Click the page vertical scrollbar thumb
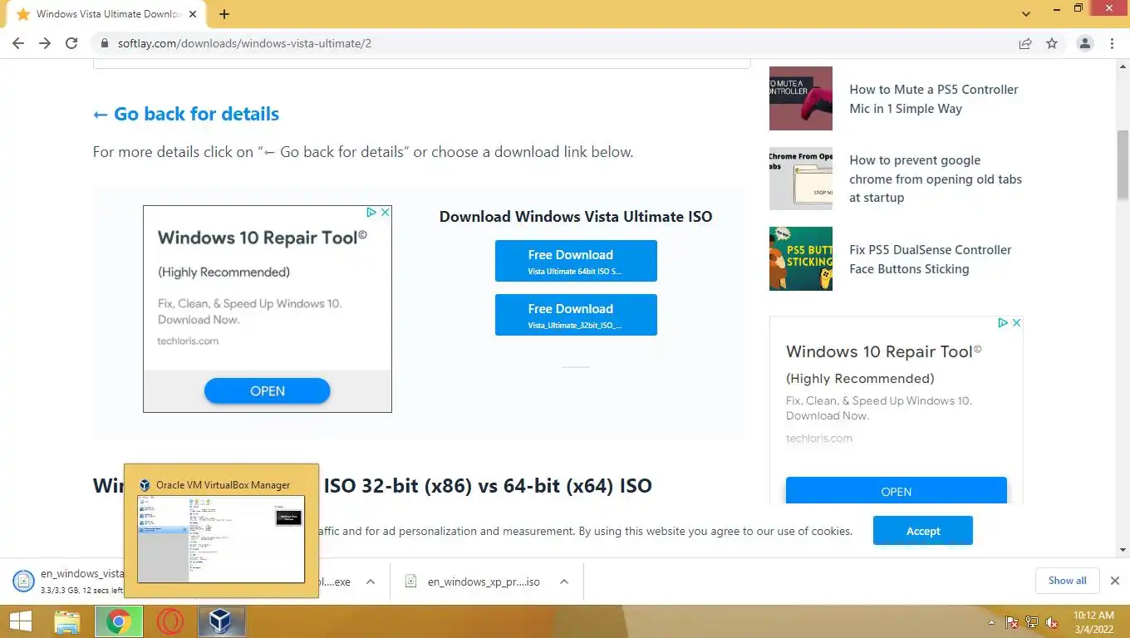The image size is (1130, 638). 1123,164
